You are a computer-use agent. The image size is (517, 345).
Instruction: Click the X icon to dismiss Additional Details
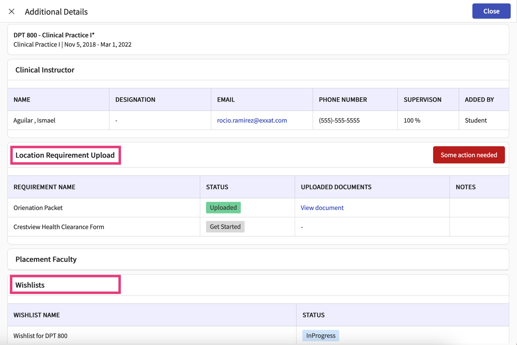(12, 11)
